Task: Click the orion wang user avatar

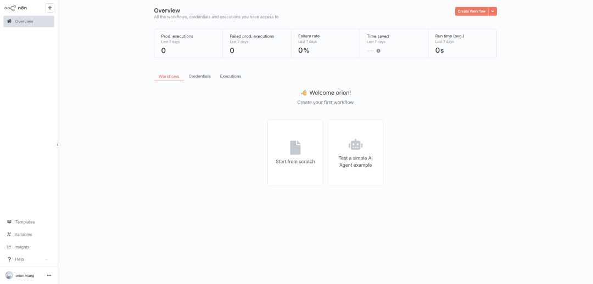Action: click(9, 275)
